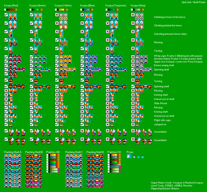Click the Climbing in front of the fence label
Image resolution: width=207 pixels, height=192 pixels.
tap(170, 17)
